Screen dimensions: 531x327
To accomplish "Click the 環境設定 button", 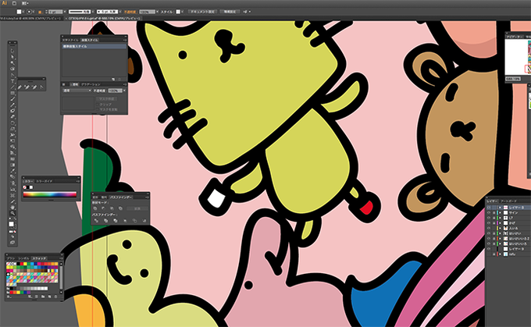I will tap(230, 12).
